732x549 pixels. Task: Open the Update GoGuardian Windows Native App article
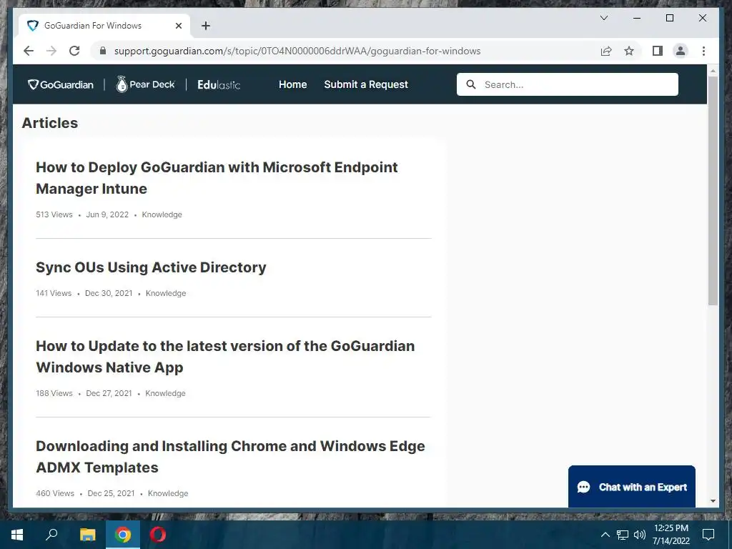(225, 357)
